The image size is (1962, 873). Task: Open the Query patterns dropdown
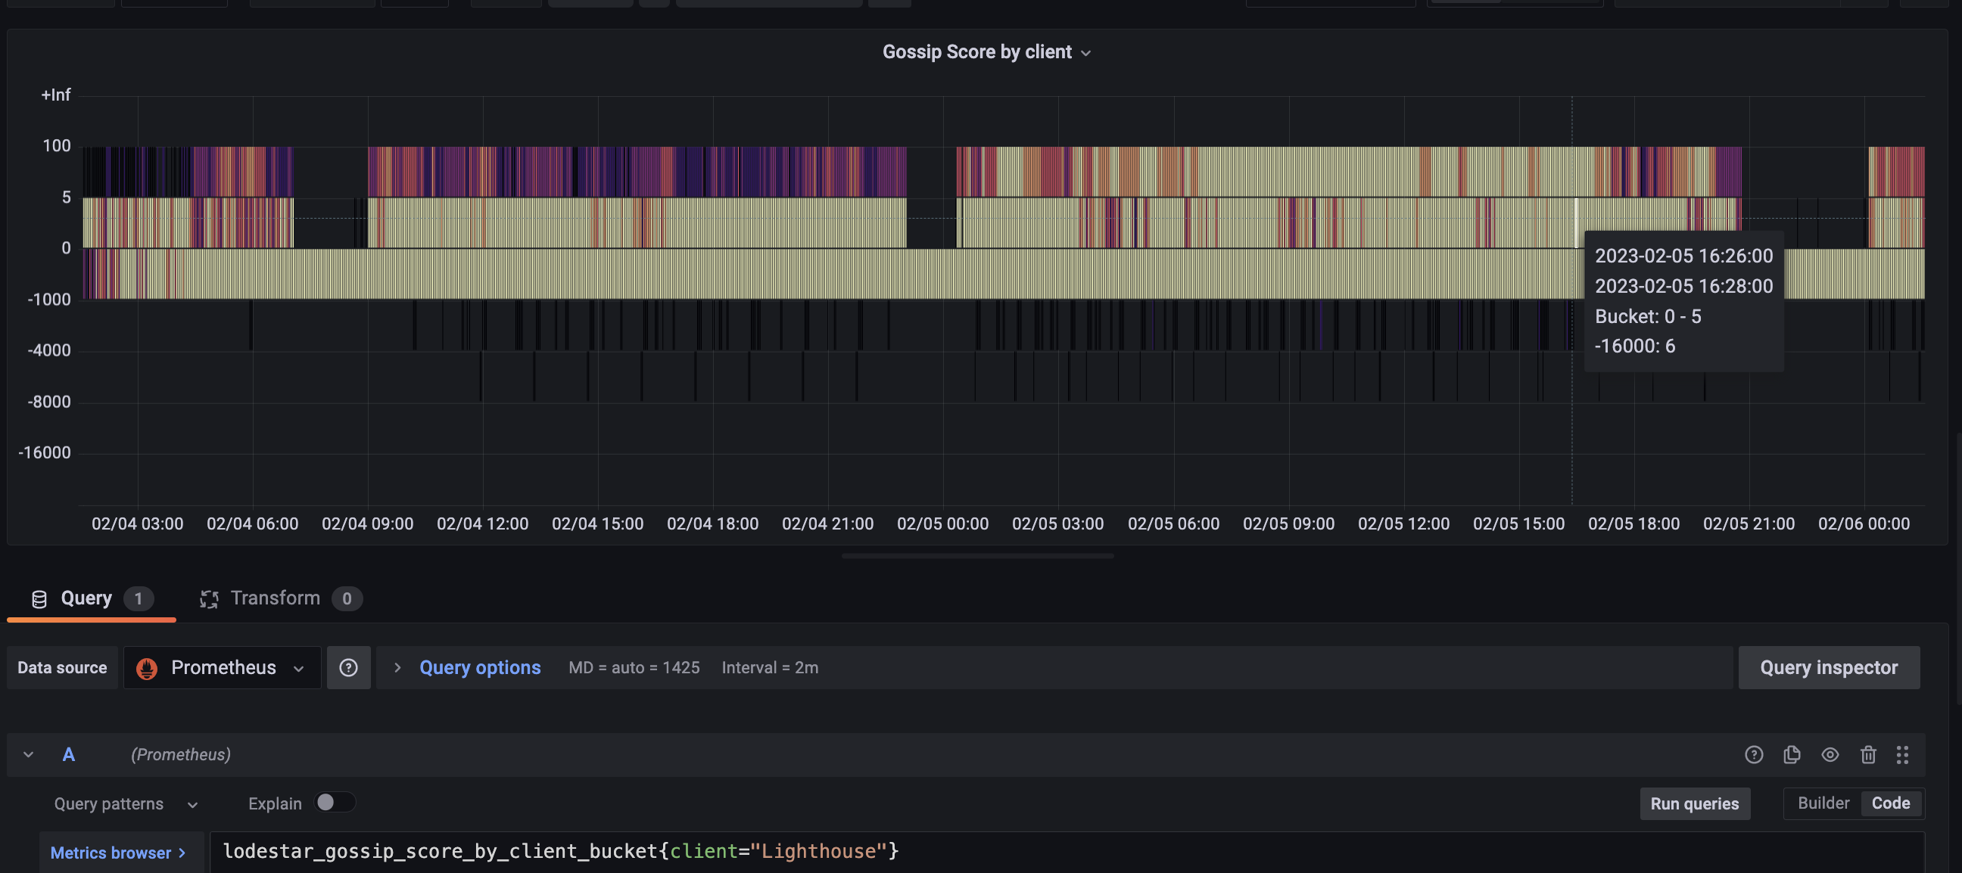(x=126, y=803)
